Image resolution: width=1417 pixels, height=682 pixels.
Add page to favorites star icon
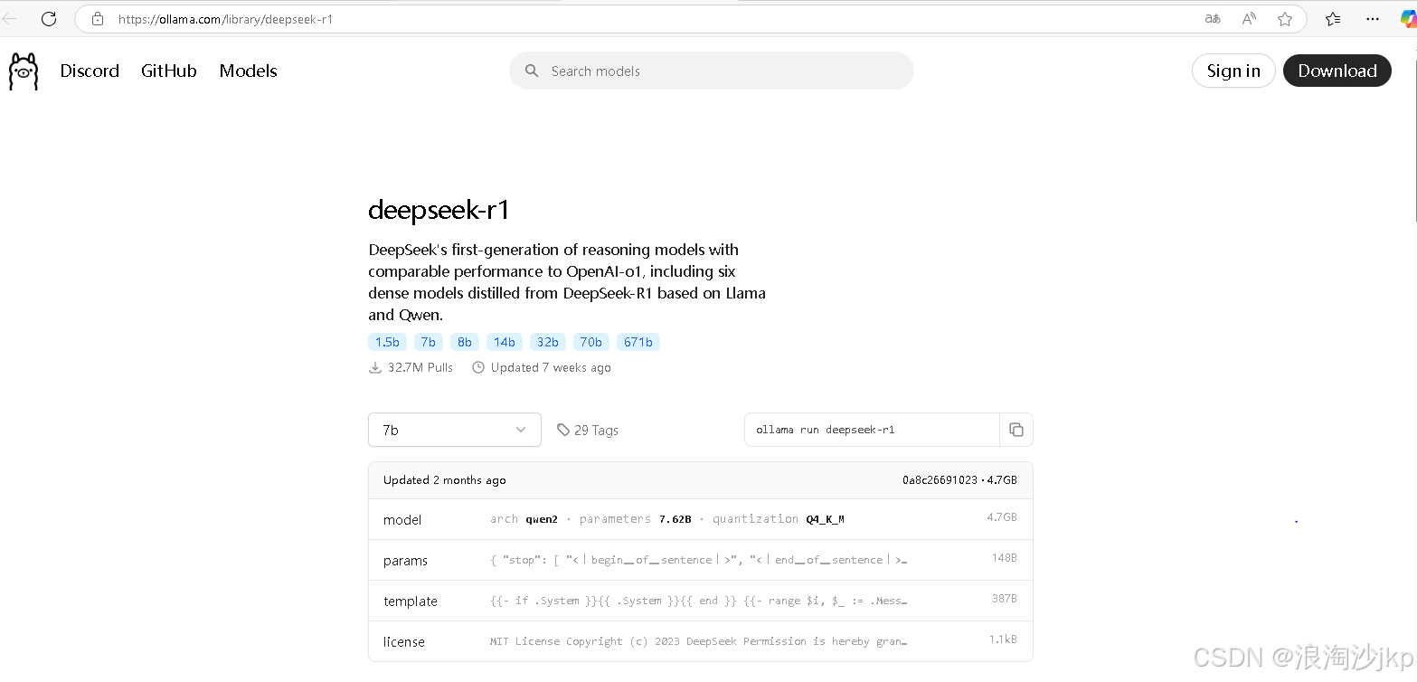tap(1285, 19)
